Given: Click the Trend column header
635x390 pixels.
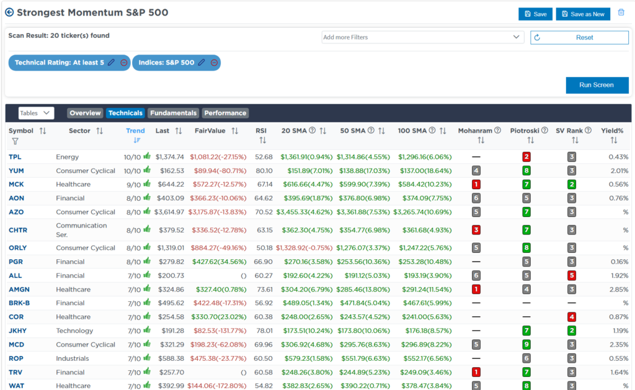Looking at the screenshot, I should pyautogui.click(x=135, y=130).
